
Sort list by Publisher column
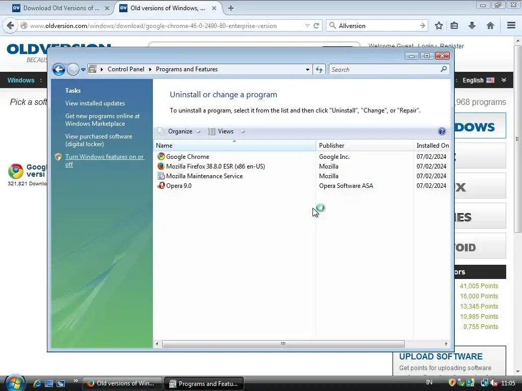[x=364, y=145]
